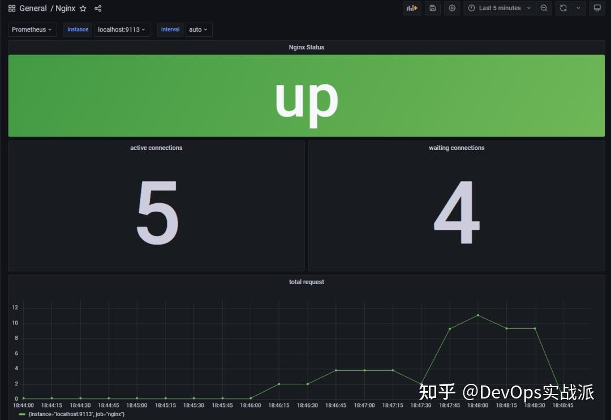Click the waiting connections value 4
The image size is (611, 420).
(x=457, y=213)
